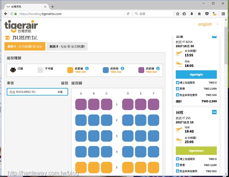
Task: Click the purple TWD 650 legend swatch
Action: click(x=141, y=70)
